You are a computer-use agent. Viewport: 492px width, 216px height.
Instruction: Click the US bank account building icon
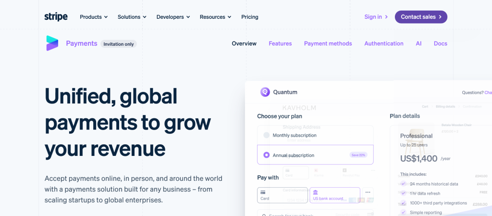315,192
